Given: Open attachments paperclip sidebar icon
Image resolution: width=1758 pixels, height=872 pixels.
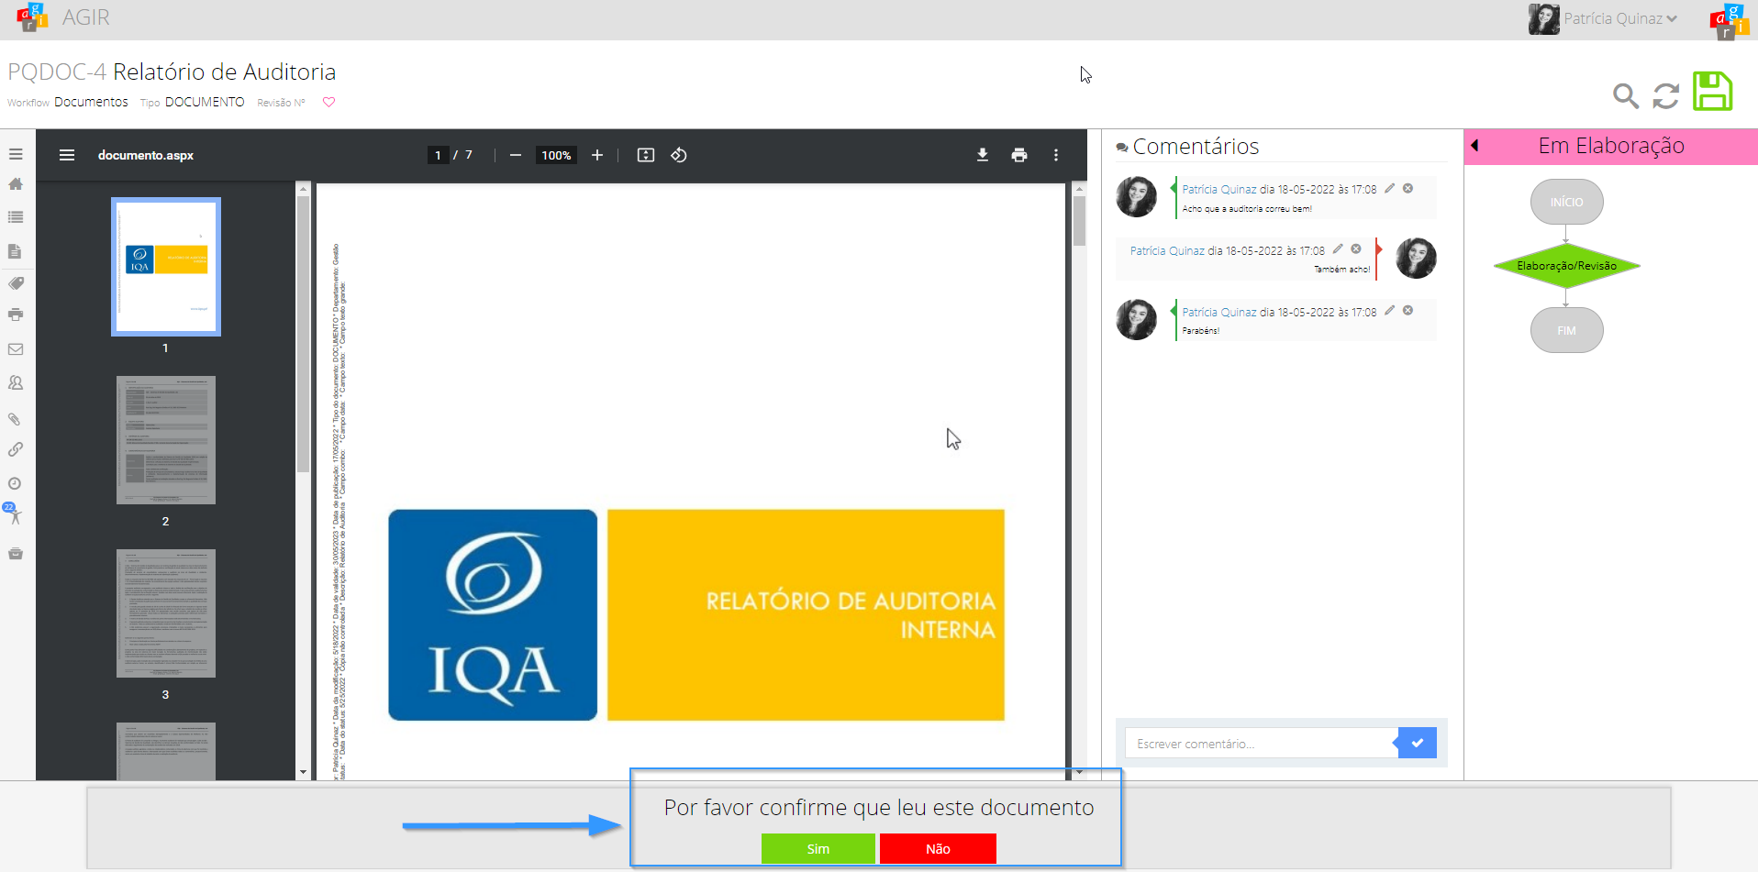Looking at the screenshot, I should (16, 419).
